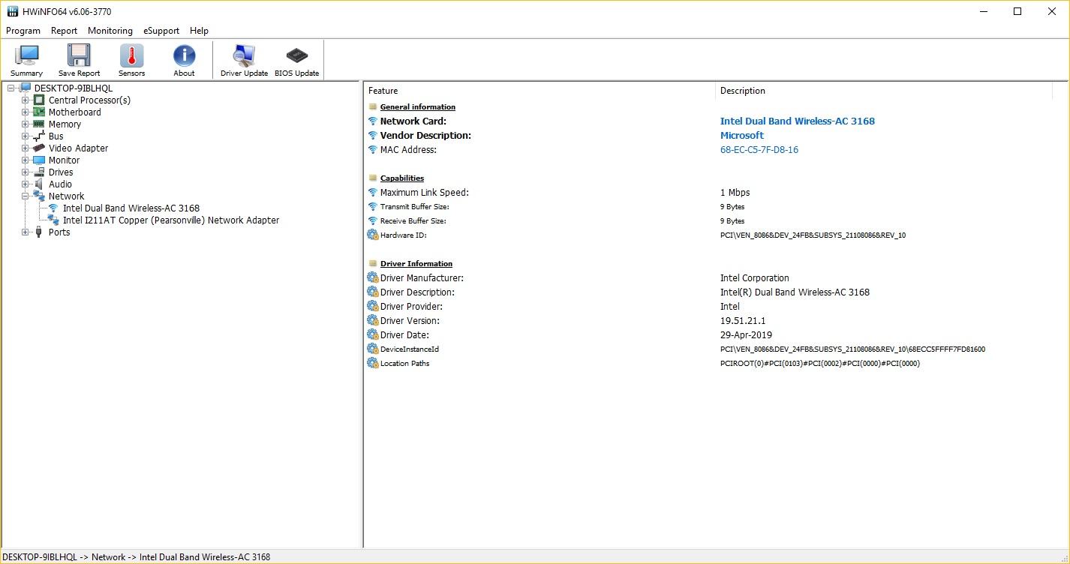Screen dimensions: 1070x564
Task: Select the Network icon in tree
Action: pyautogui.click(x=39, y=196)
